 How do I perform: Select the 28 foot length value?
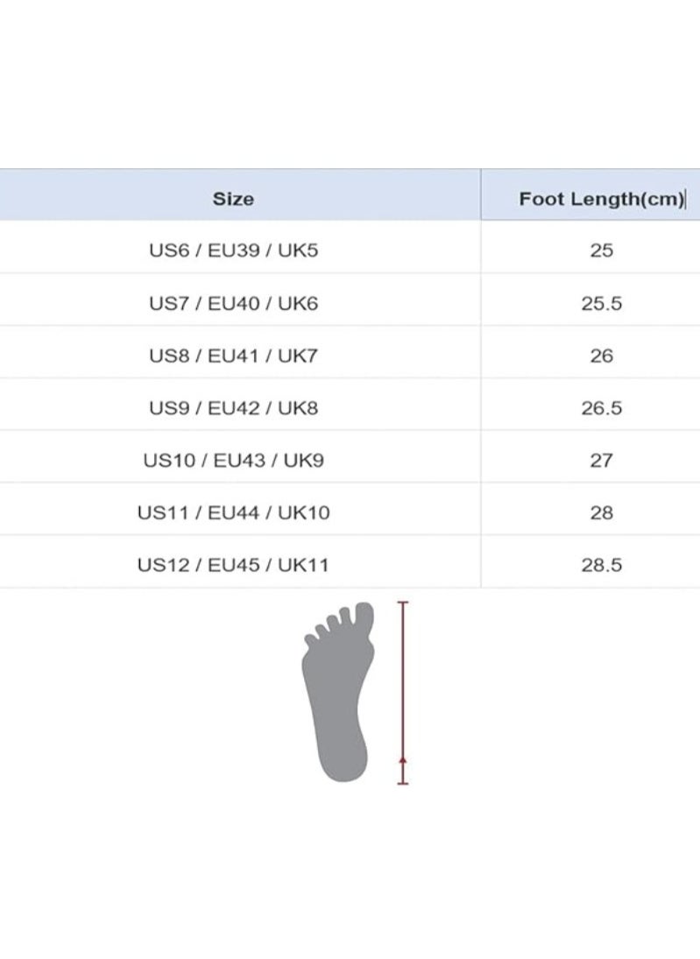[x=602, y=512]
